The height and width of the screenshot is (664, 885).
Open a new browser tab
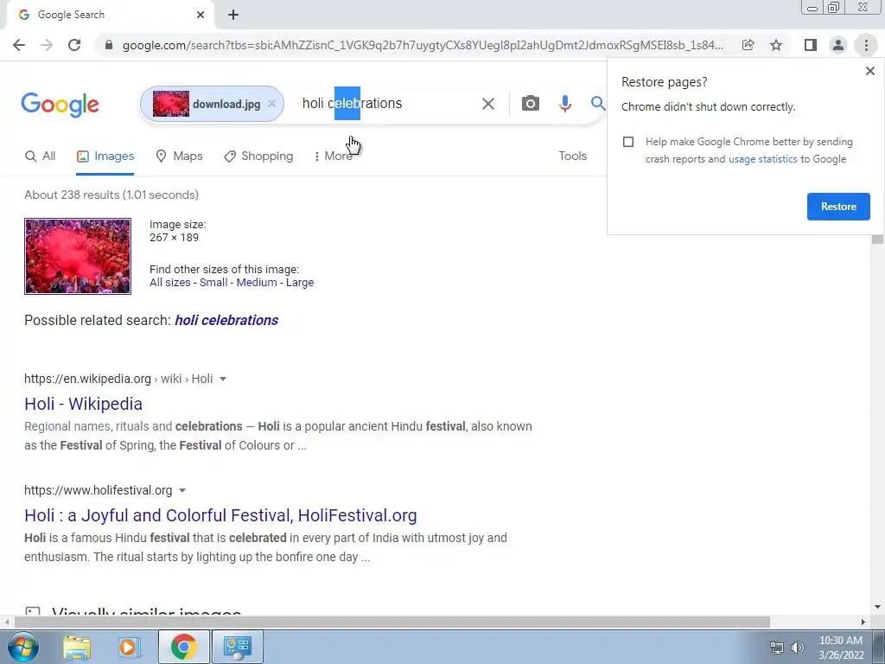pyautogui.click(x=233, y=15)
